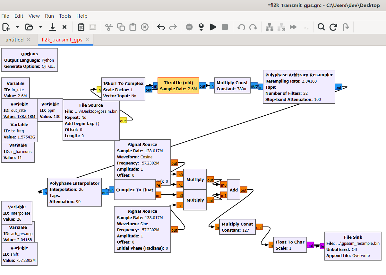Toggle disable blocks via the toolbar icon
The height and width of the screenshot is (275, 386).
click(x=282, y=27)
